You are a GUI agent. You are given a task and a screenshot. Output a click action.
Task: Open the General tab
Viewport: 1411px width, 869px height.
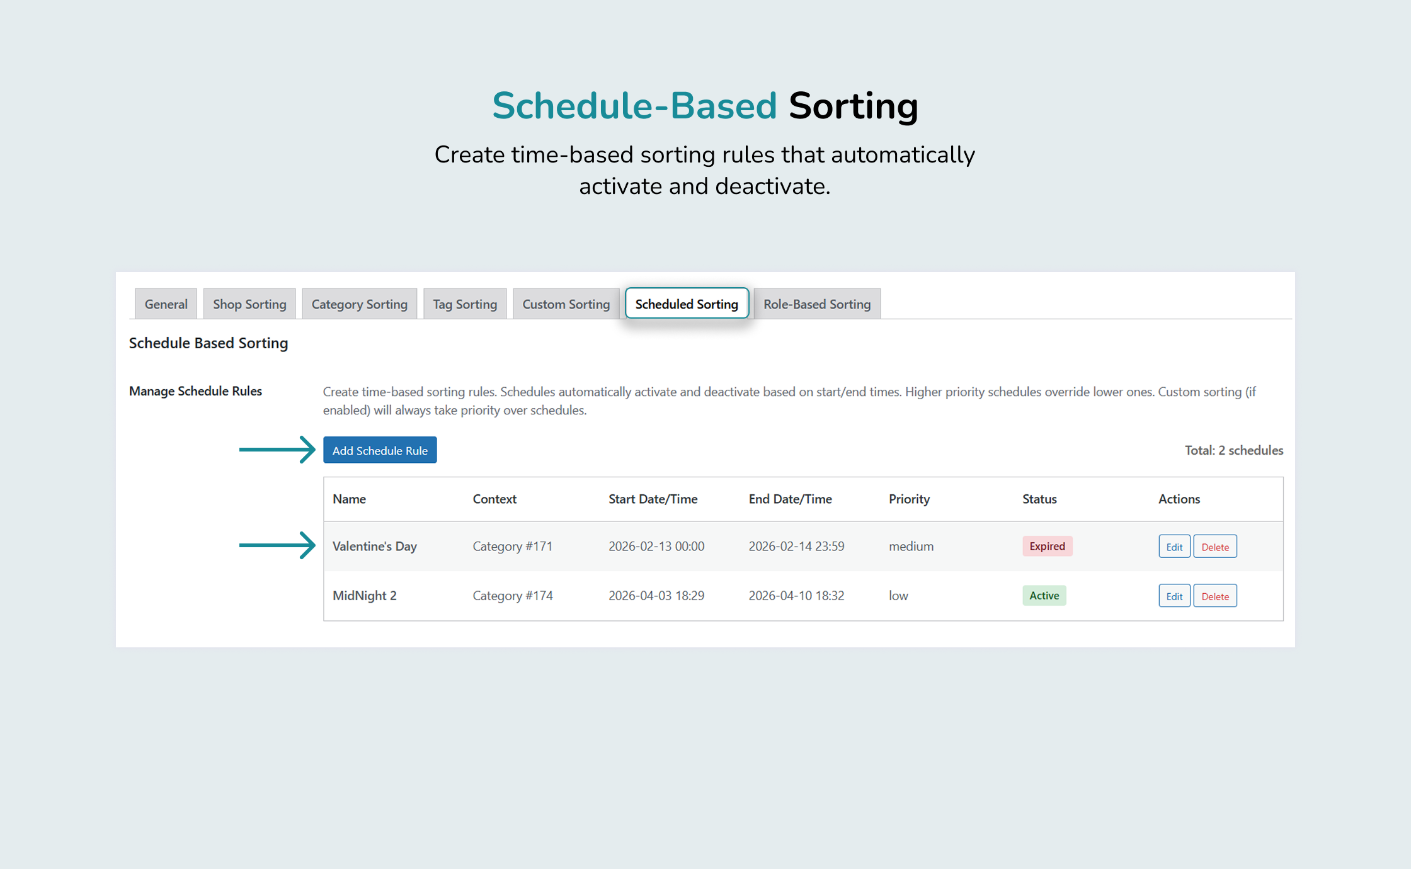pyautogui.click(x=166, y=304)
